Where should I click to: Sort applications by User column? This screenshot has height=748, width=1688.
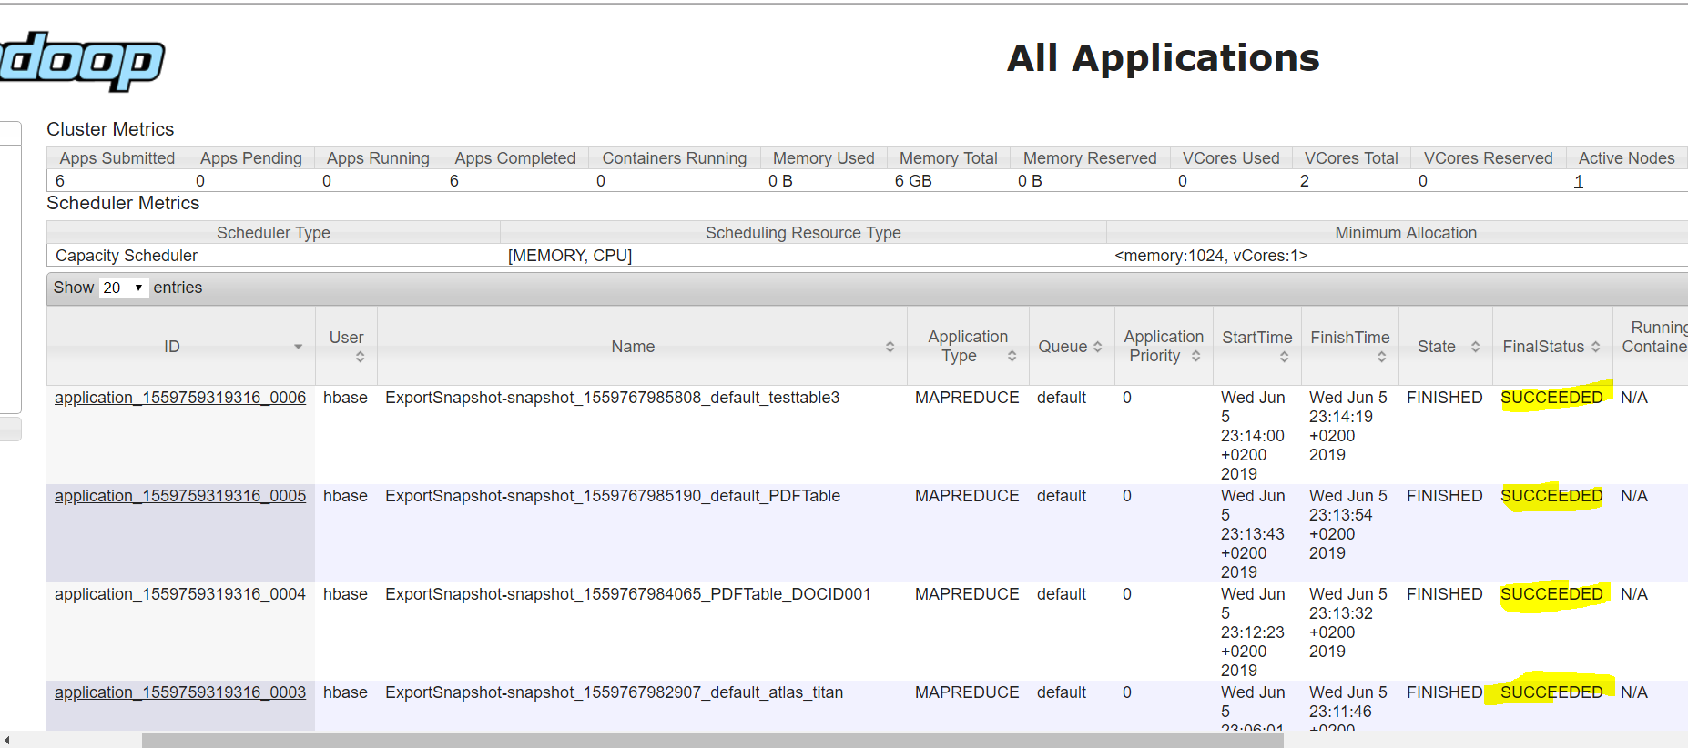pos(360,357)
